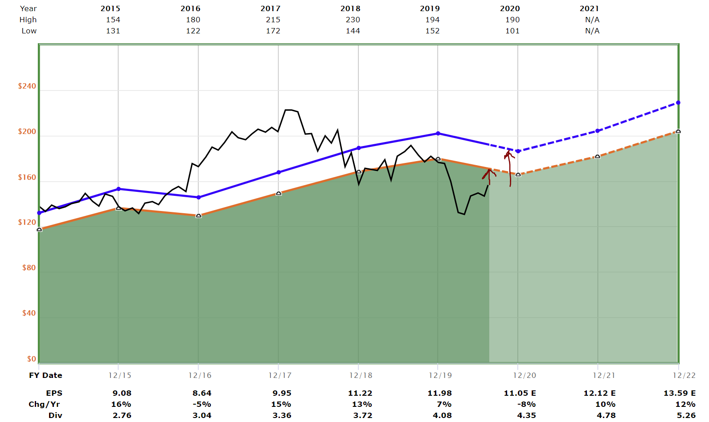
Task: Select the EPS estimate 13.59 E
Action: click(680, 393)
